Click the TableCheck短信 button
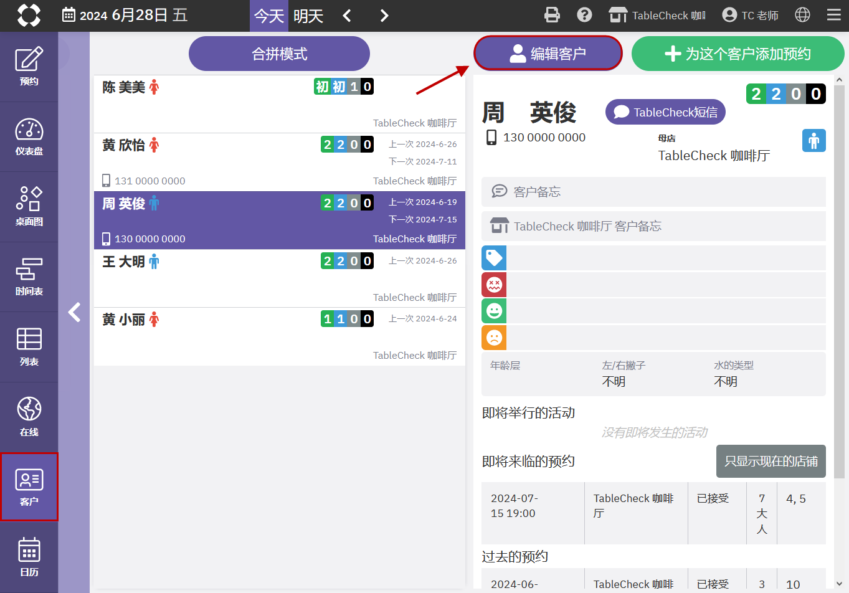 click(x=665, y=112)
